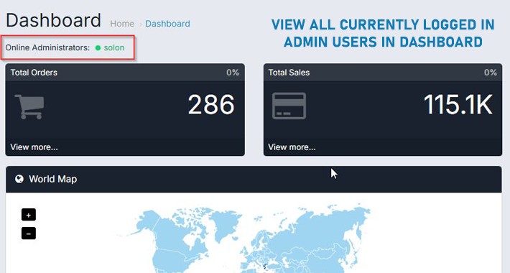The width and height of the screenshot is (510, 273).
Task: Select online administrator solon
Action: (113, 48)
